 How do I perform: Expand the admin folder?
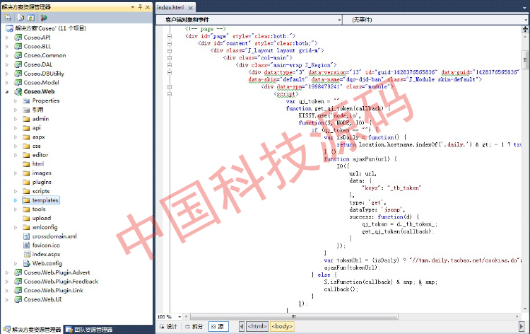click(16, 119)
